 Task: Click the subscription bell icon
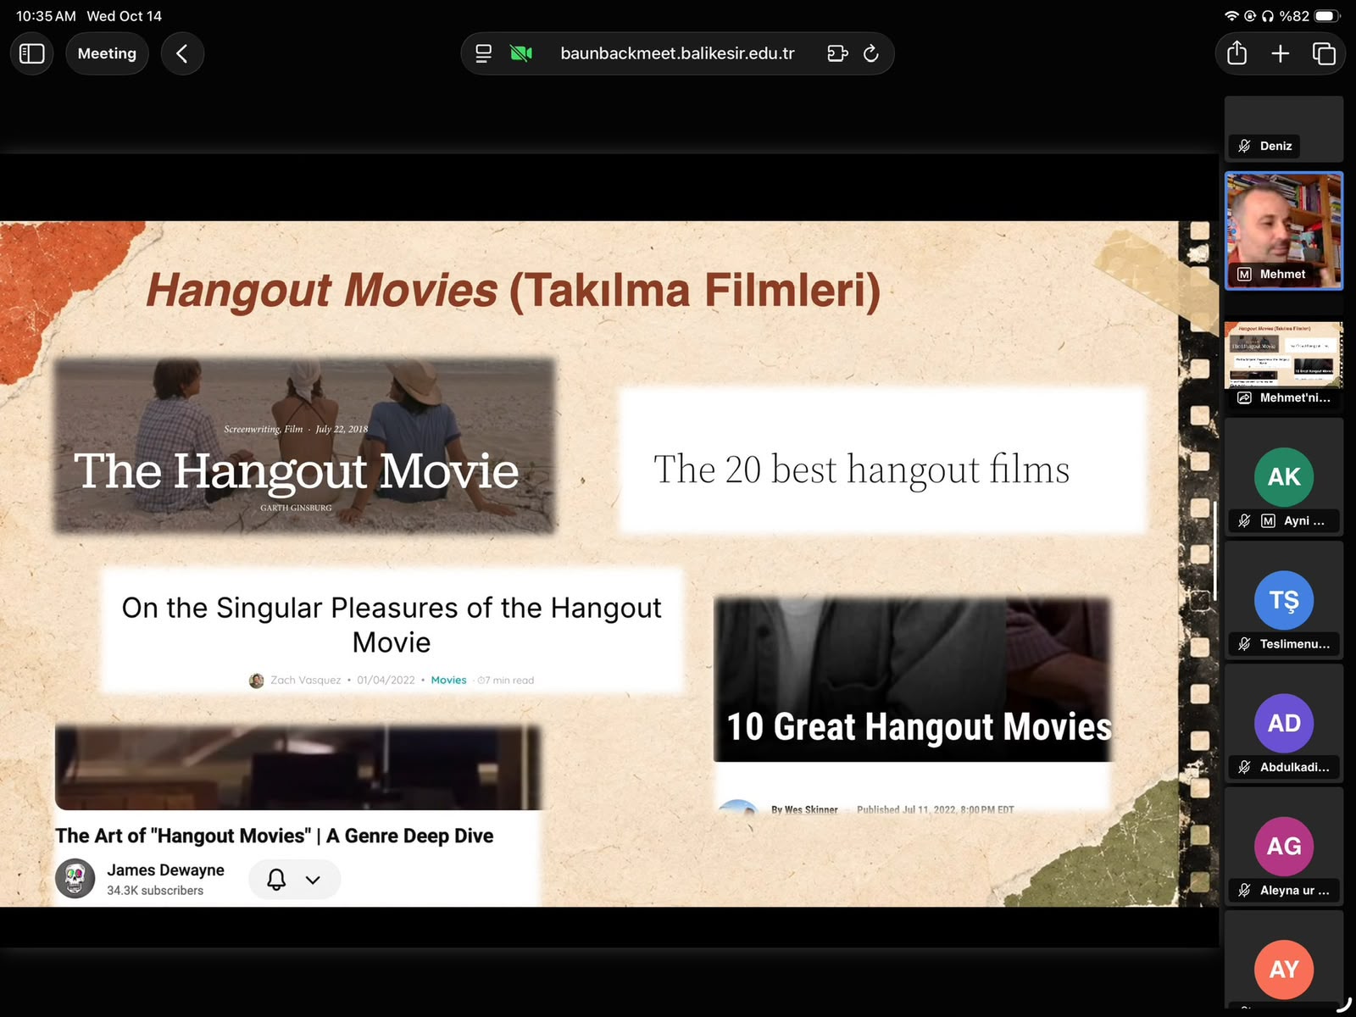click(276, 880)
